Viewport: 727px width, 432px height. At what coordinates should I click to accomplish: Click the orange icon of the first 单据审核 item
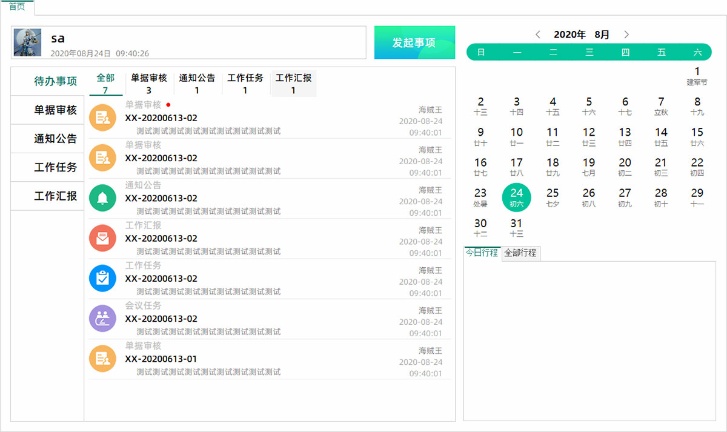pos(102,118)
